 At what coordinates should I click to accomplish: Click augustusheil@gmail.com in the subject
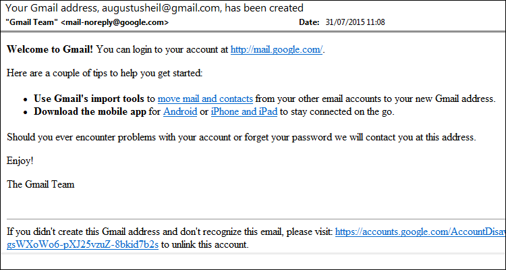coord(162,8)
